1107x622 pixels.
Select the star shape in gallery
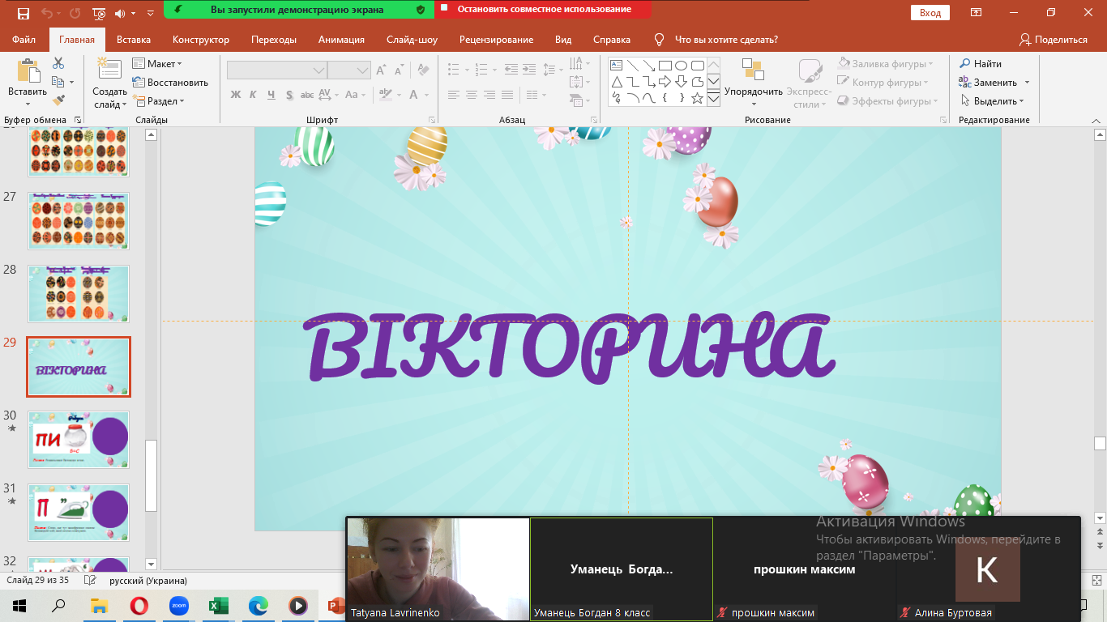click(697, 98)
